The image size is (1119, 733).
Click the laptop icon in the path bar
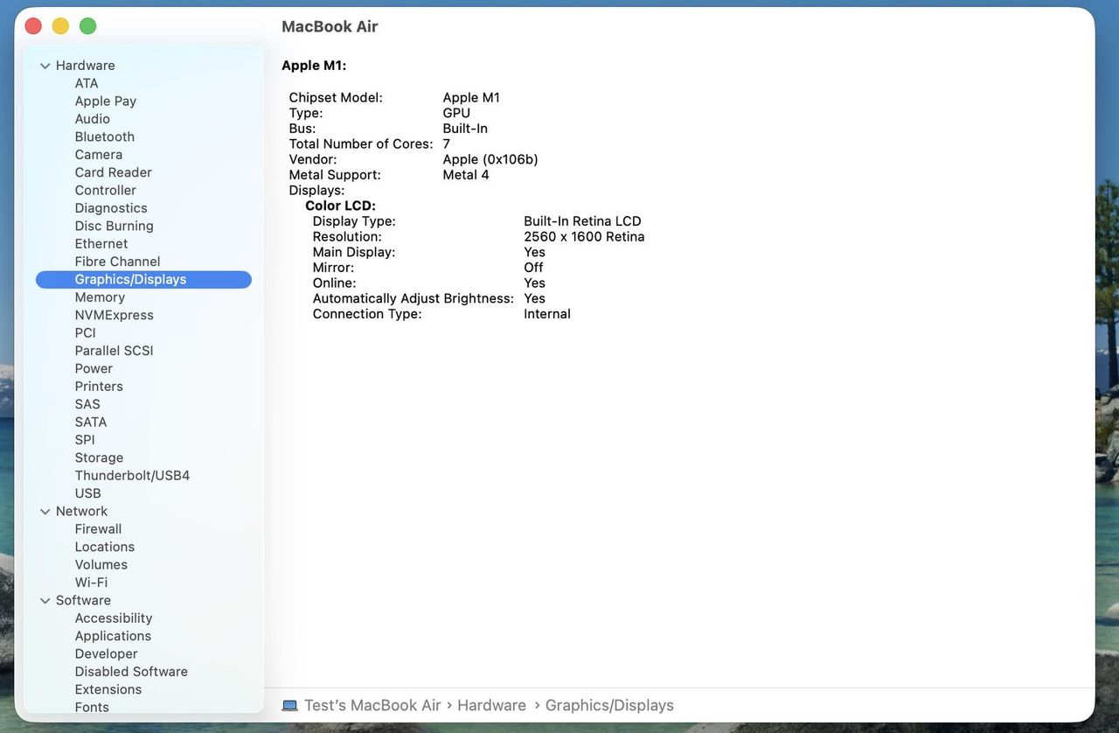(x=290, y=705)
